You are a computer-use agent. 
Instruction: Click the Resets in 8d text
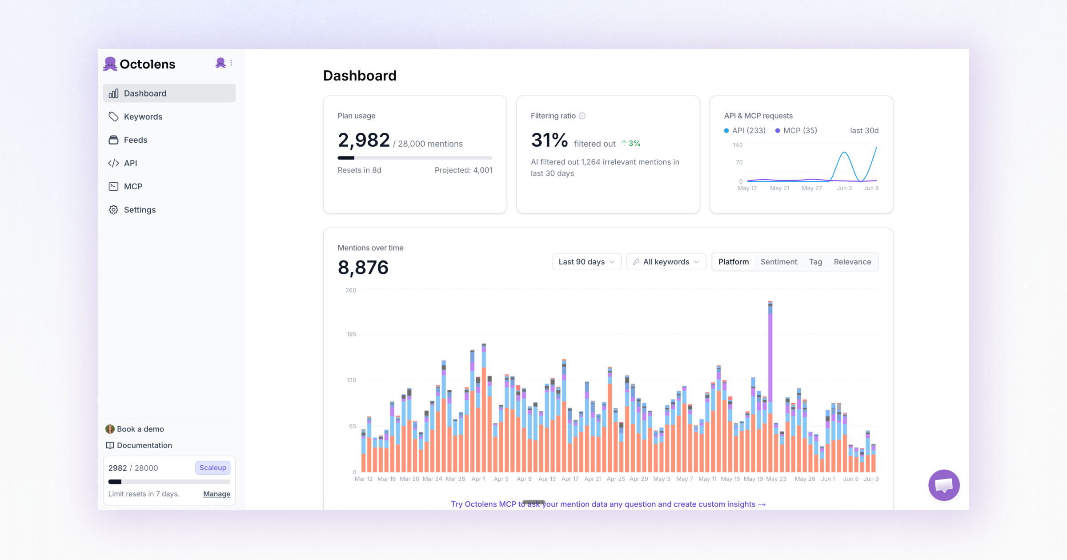359,170
